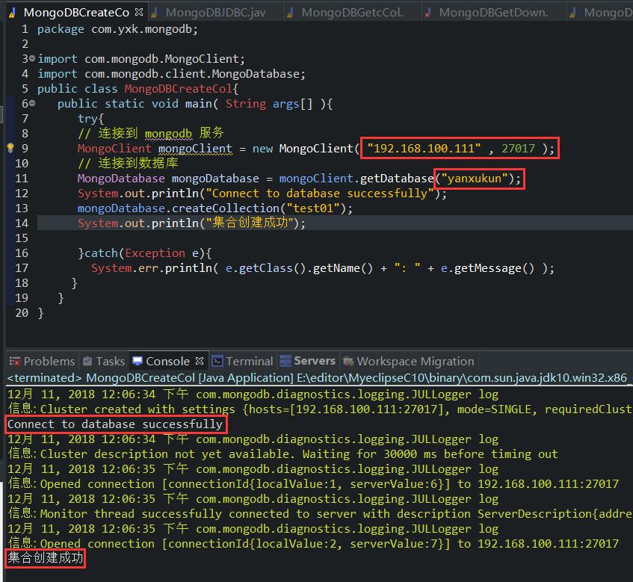The image size is (633, 582).
Task: Click line number 14 in the gutter
Action: 22,223
